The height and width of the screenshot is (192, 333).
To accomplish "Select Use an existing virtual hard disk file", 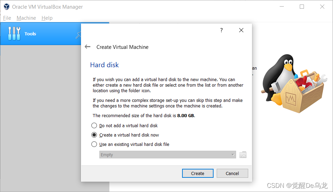I will [130, 145].
